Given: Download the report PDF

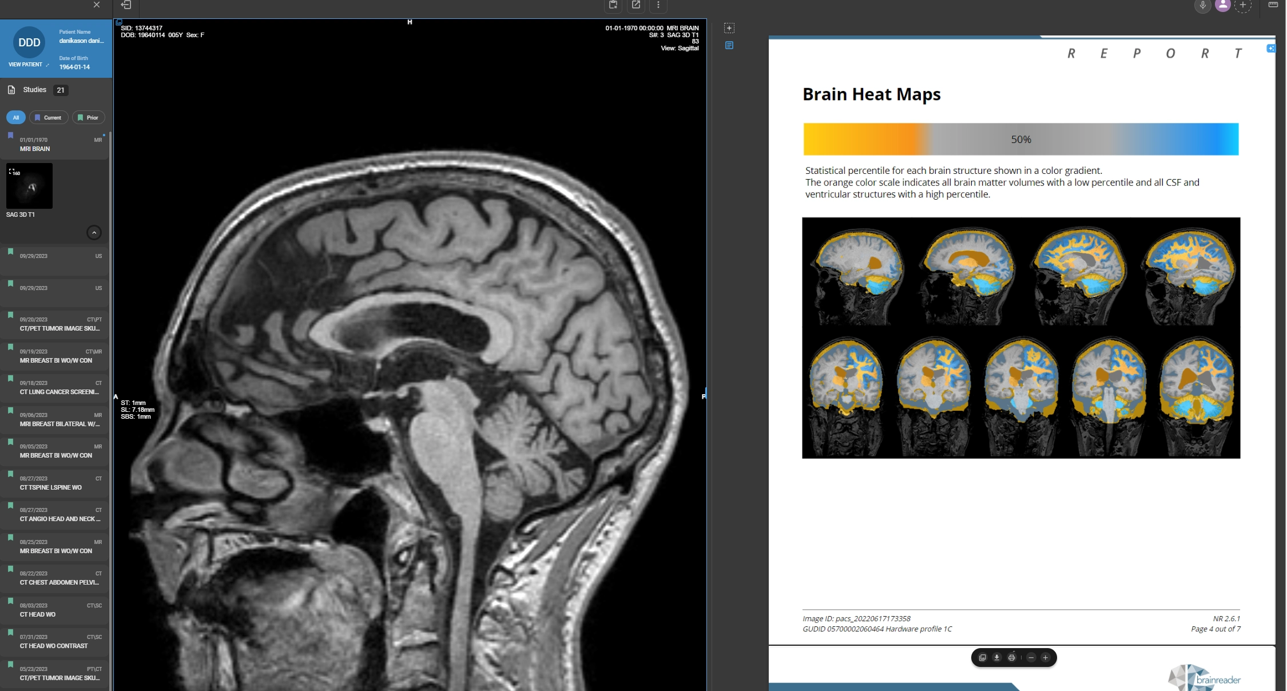Looking at the screenshot, I should pos(996,658).
